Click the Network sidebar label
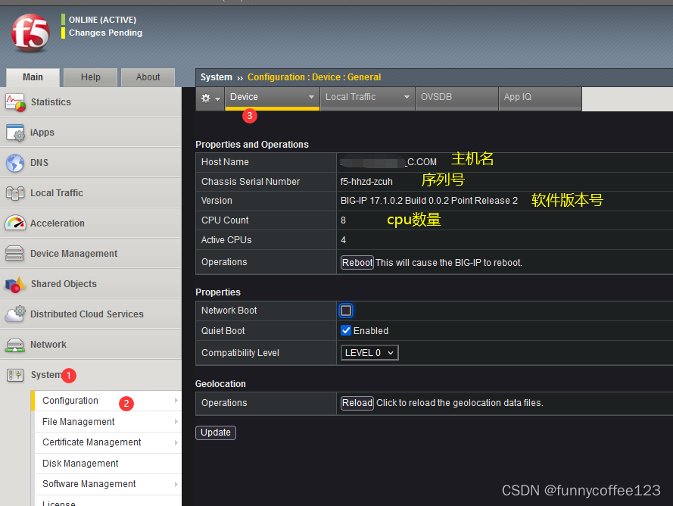This screenshot has height=506, width=673. pyautogui.click(x=48, y=345)
